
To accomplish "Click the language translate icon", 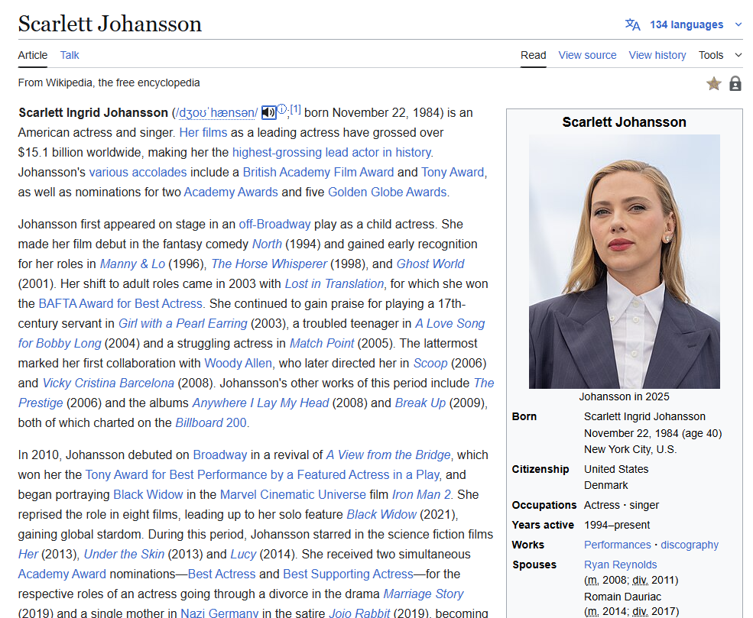I will coord(632,24).
